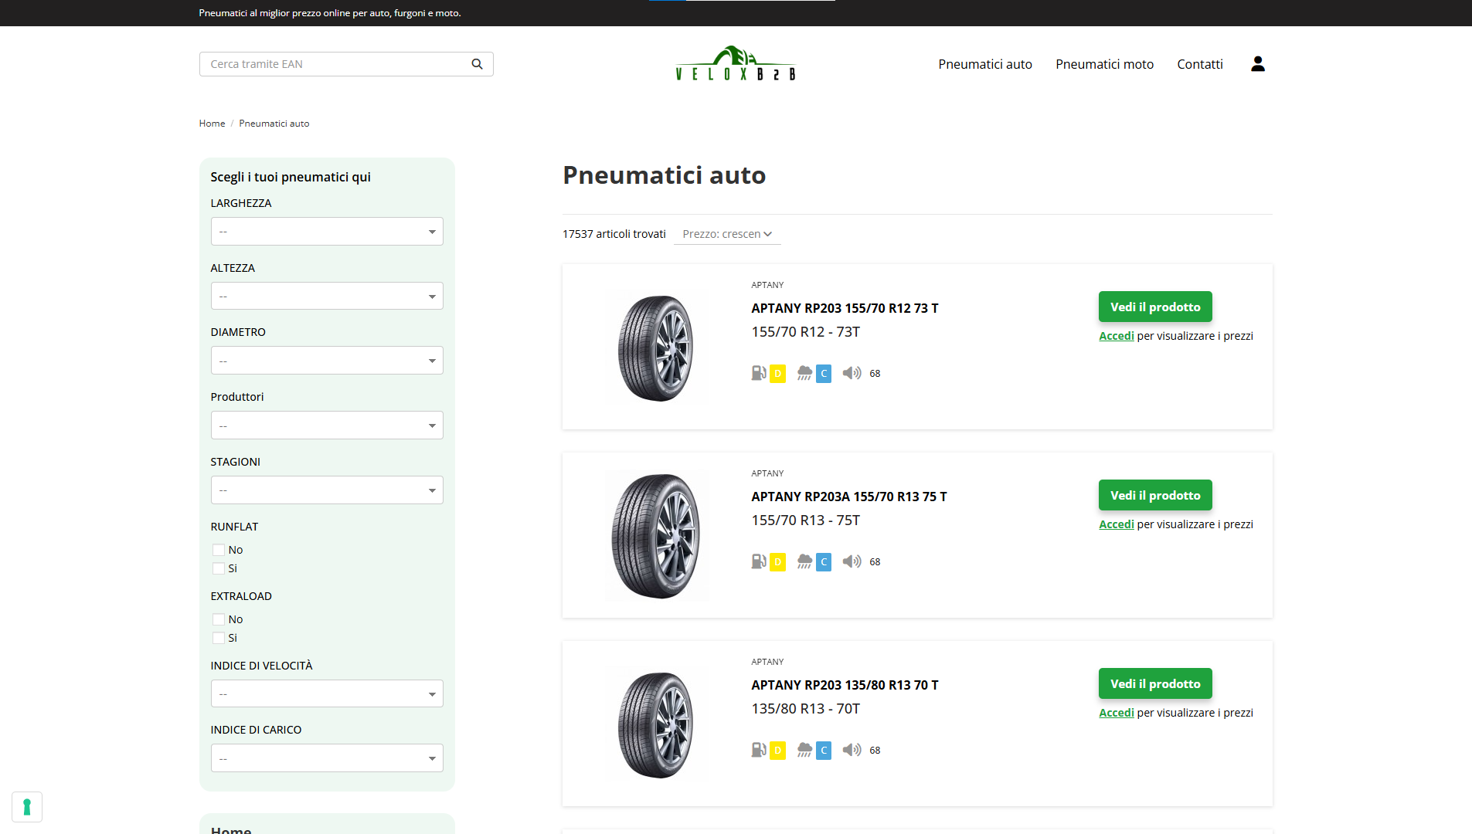Click fuel efficiency icon for RP203A 155/70 R13

tap(759, 561)
